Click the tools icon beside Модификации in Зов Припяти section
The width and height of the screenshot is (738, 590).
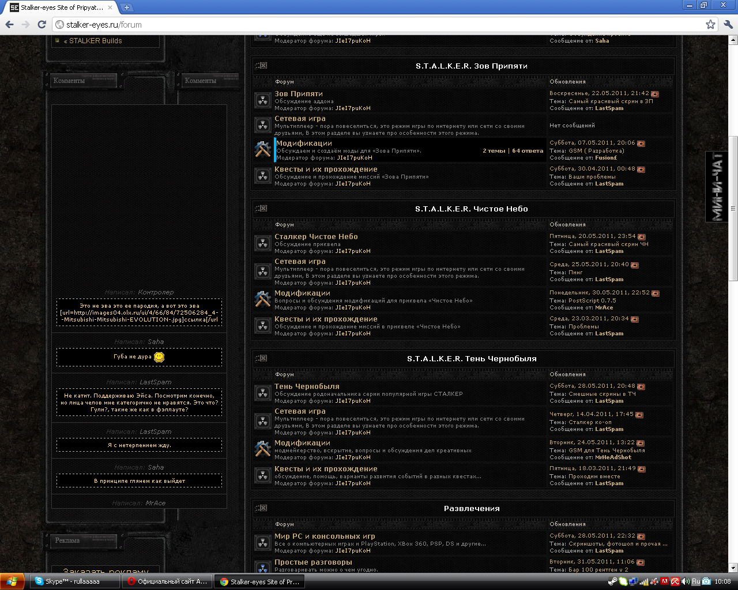tap(263, 150)
